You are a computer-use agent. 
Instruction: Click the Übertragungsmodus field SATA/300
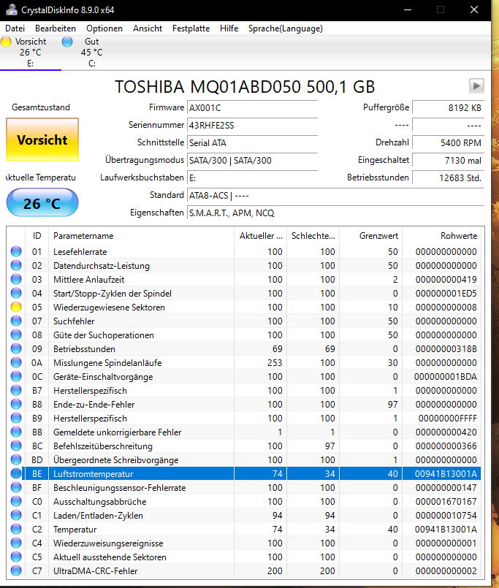point(252,161)
